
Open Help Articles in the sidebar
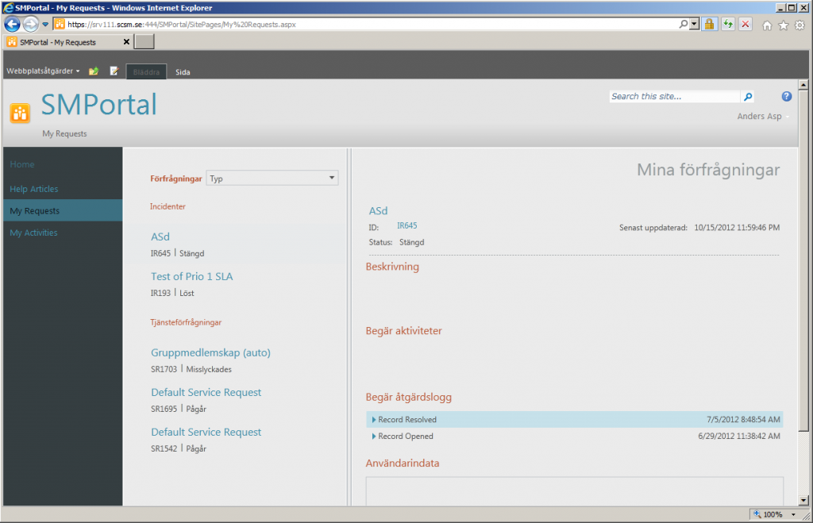click(33, 189)
